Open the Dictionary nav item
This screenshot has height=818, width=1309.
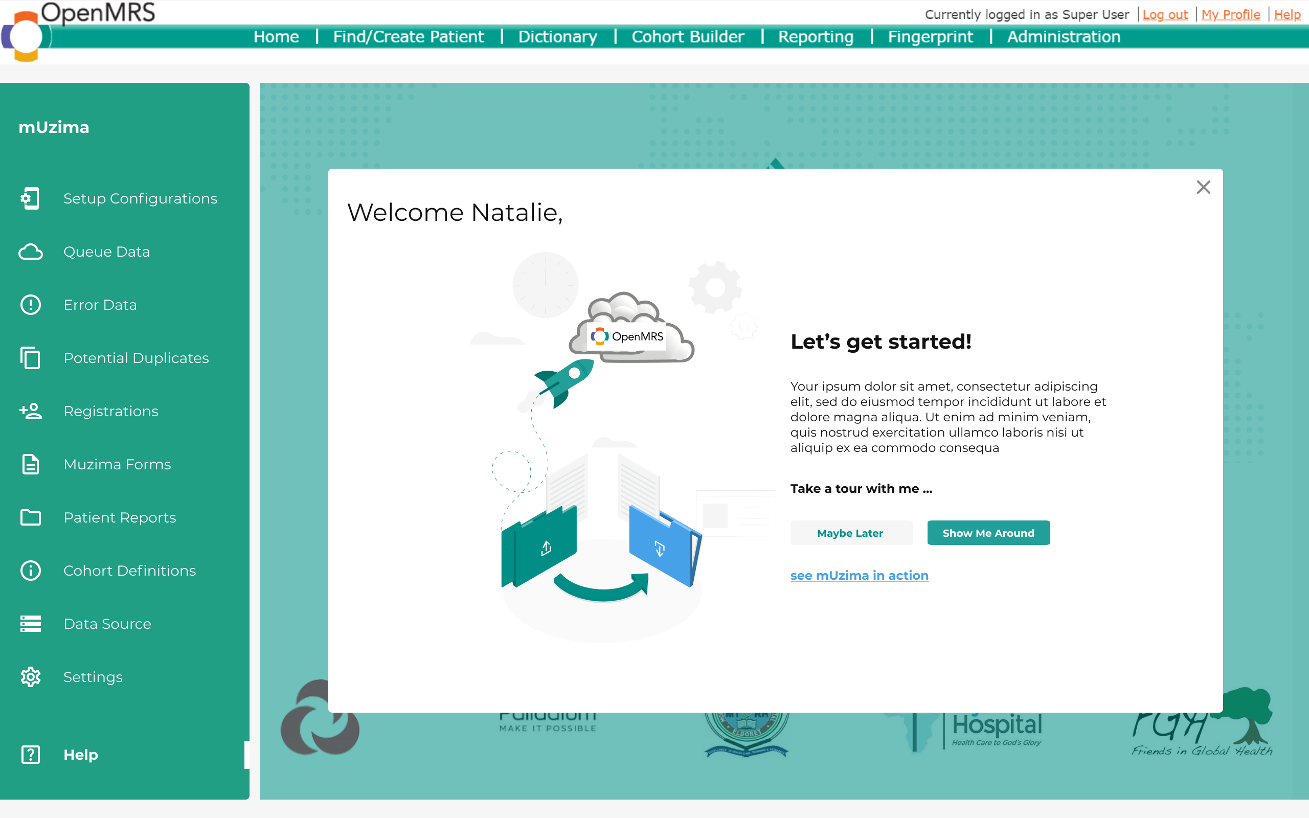557,36
